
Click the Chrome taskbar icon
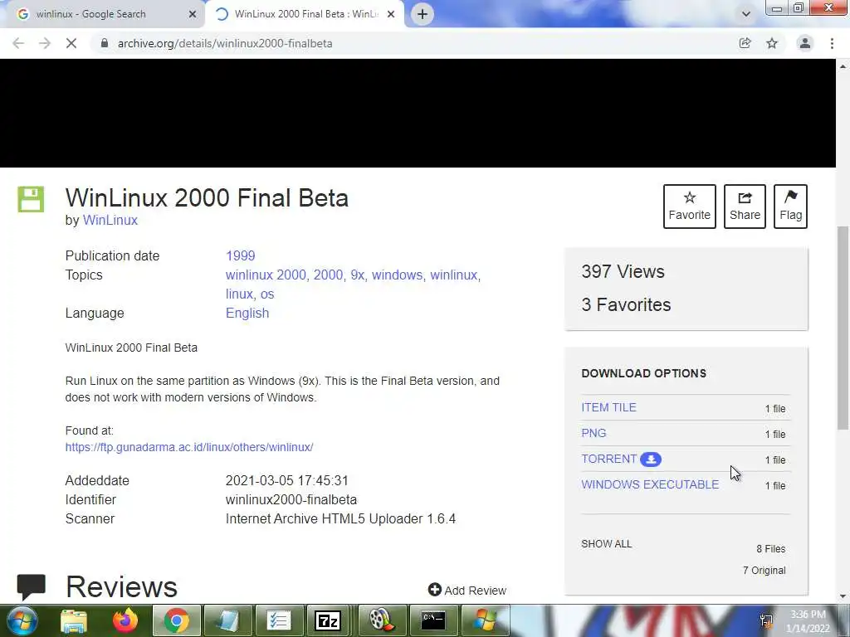coord(176,620)
